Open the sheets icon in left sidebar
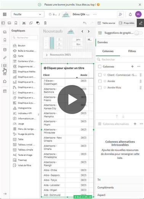 5,32
